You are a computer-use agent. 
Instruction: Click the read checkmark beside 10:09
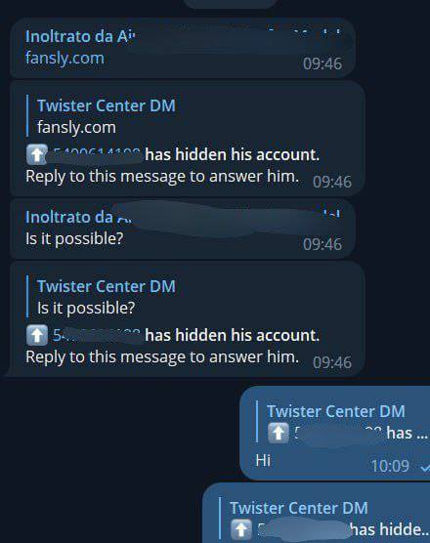(425, 468)
